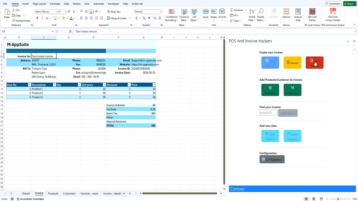
Task: Open the Item No column filter dropdown
Action: 30,85
